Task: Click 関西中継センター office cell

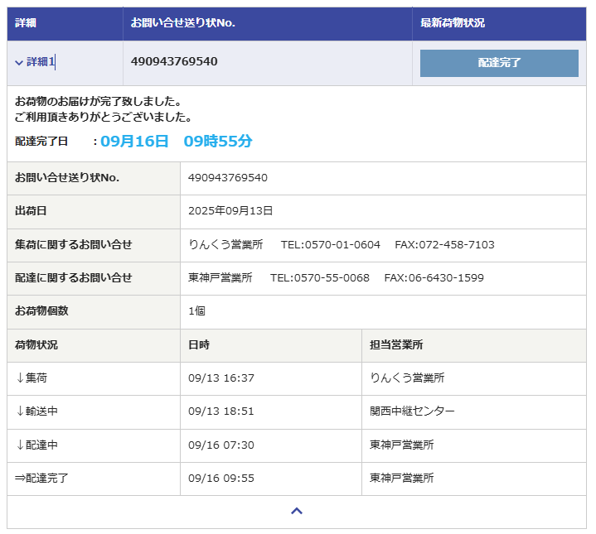Action: tap(412, 411)
